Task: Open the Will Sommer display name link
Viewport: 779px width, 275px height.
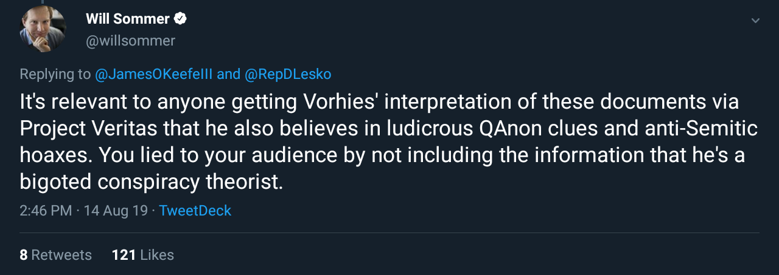Action: click(x=128, y=19)
